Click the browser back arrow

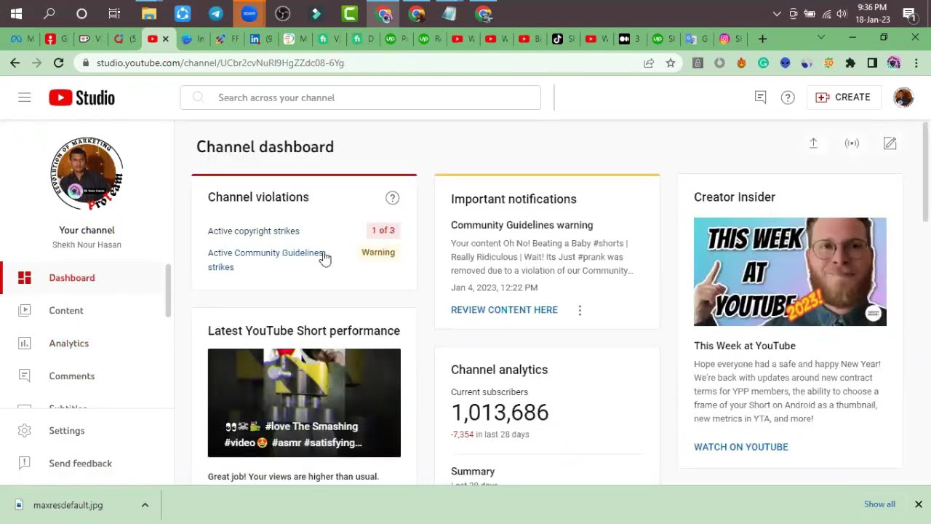coord(15,63)
